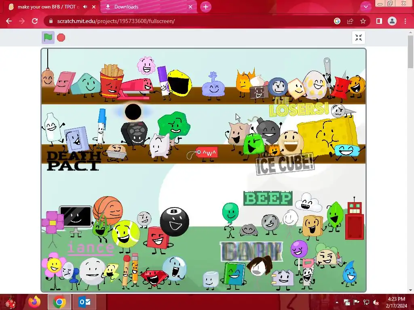Click the 'ICE CUBE!' team logo

point(285,164)
